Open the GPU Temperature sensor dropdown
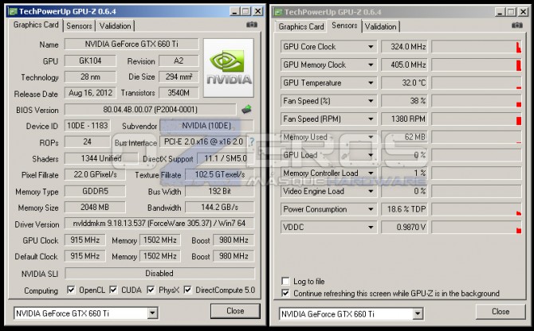This screenshot has width=534, height=331. click(371, 83)
